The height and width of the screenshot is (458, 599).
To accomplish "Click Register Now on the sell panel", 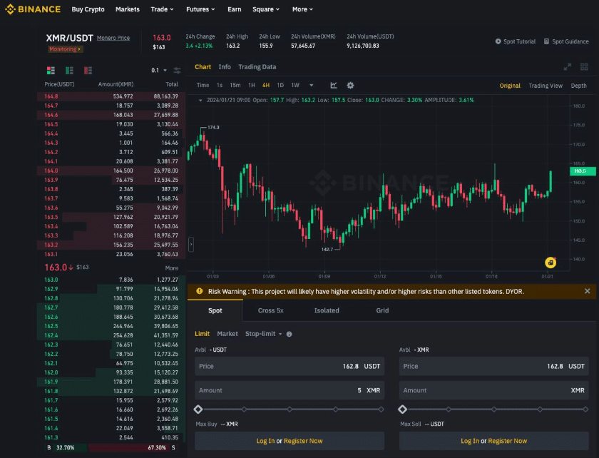I will 508,441.
